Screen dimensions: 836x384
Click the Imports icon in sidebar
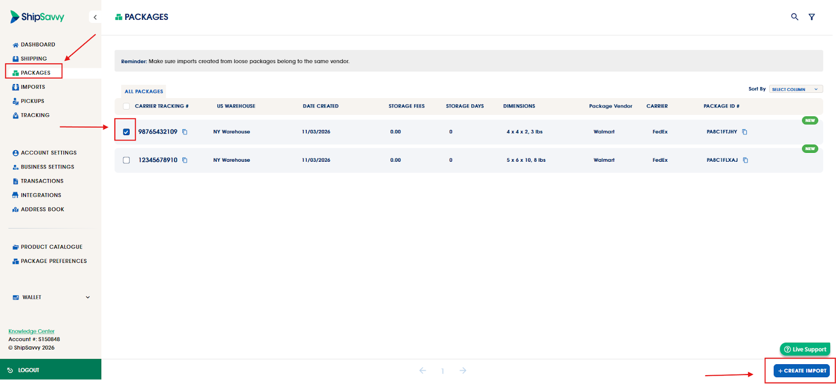16,87
